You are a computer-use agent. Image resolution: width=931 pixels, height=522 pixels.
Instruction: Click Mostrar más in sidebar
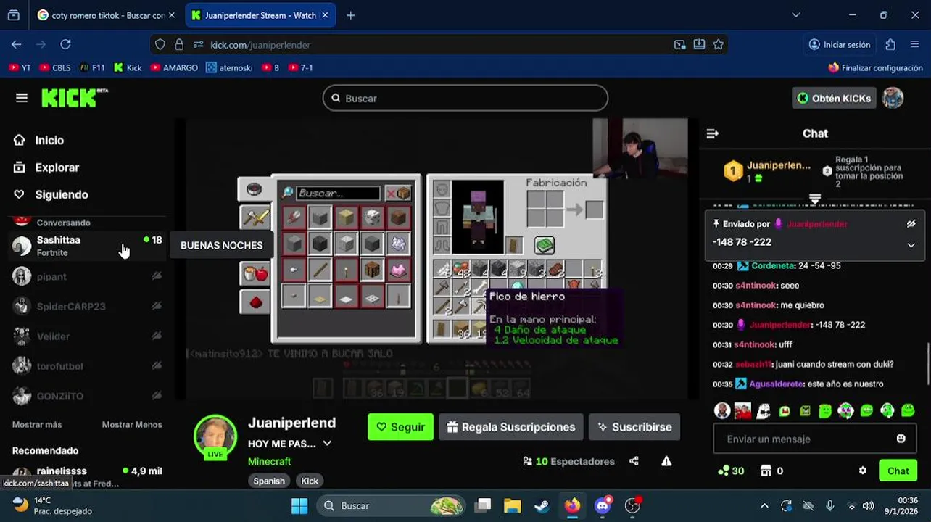coord(37,424)
